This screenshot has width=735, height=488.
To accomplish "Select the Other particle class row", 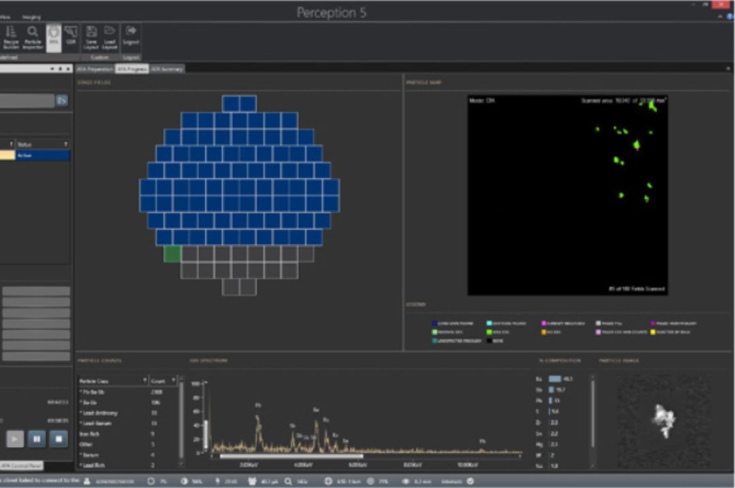I will (x=127, y=444).
